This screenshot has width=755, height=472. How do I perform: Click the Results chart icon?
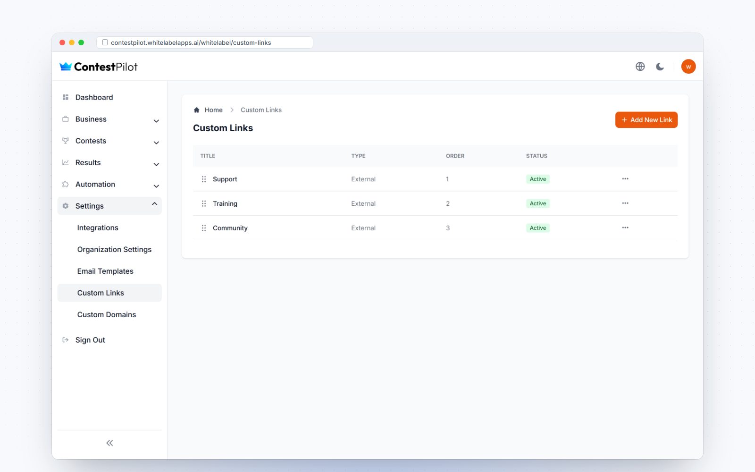click(x=66, y=162)
